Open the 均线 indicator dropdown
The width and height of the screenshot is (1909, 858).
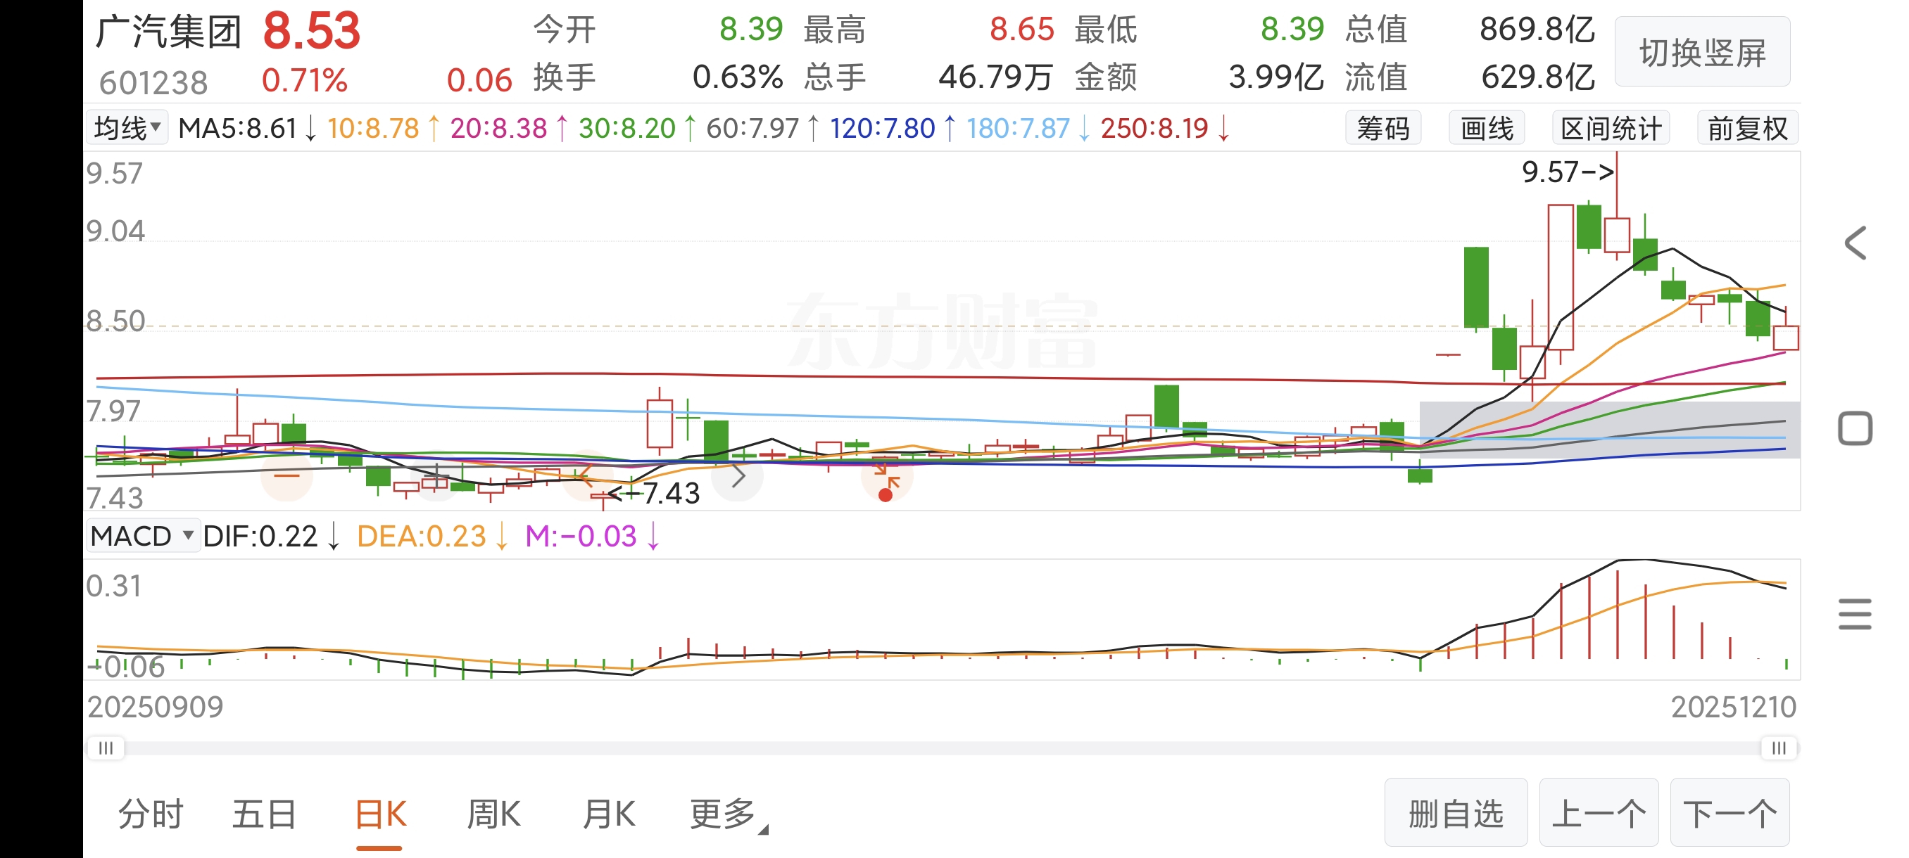127,128
